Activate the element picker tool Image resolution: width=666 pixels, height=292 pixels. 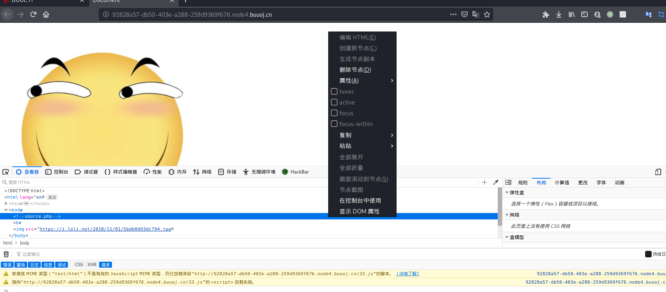[x=6, y=172]
